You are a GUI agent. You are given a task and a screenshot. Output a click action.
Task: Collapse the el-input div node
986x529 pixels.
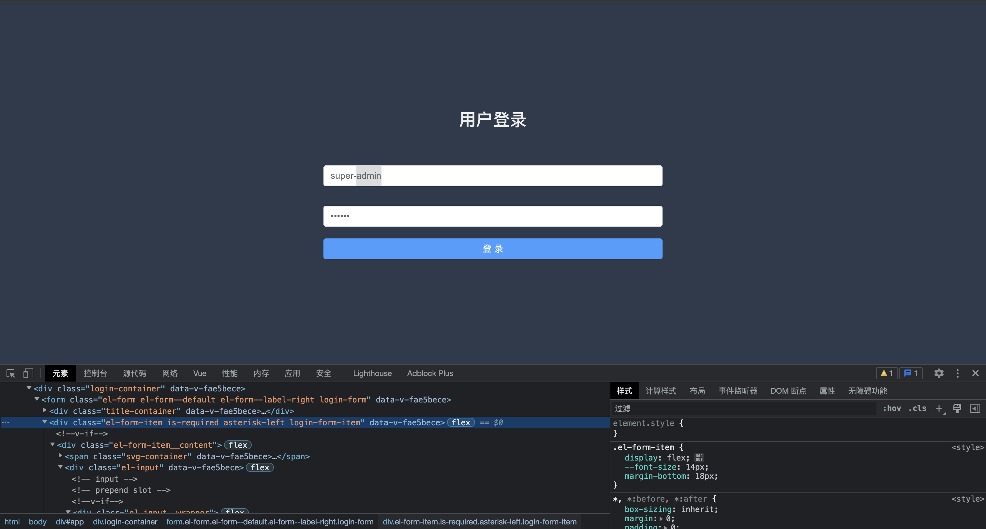(x=60, y=467)
